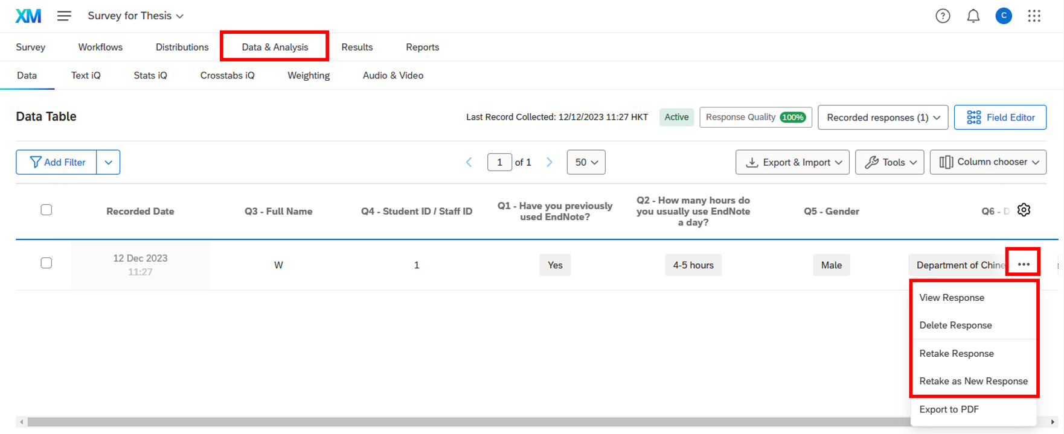The height and width of the screenshot is (434, 1064).
Task: Select all rows header checkbox
Action: (46, 210)
